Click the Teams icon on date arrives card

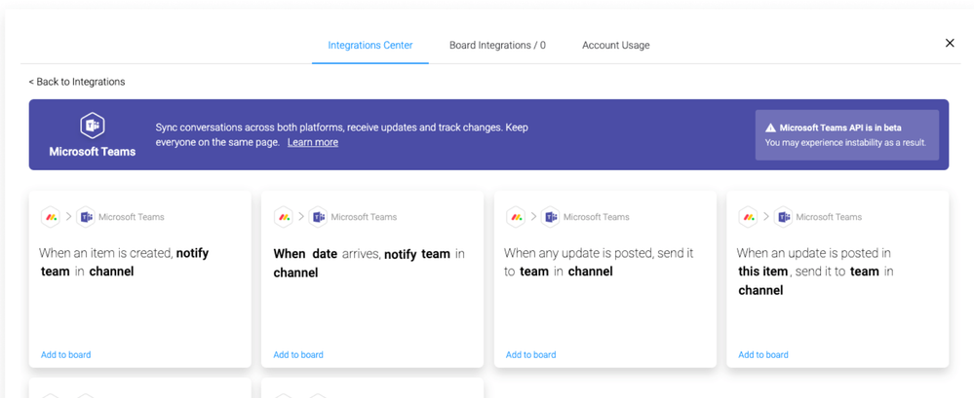click(x=318, y=217)
